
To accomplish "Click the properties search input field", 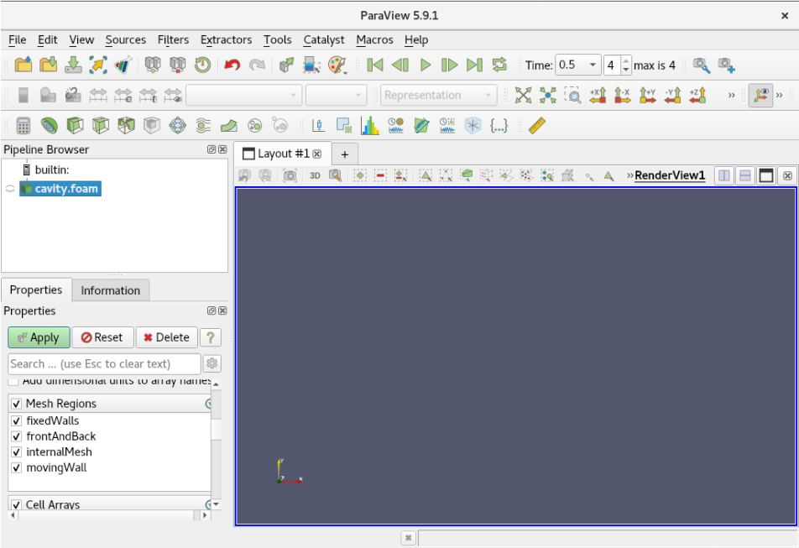I will 104,363.
